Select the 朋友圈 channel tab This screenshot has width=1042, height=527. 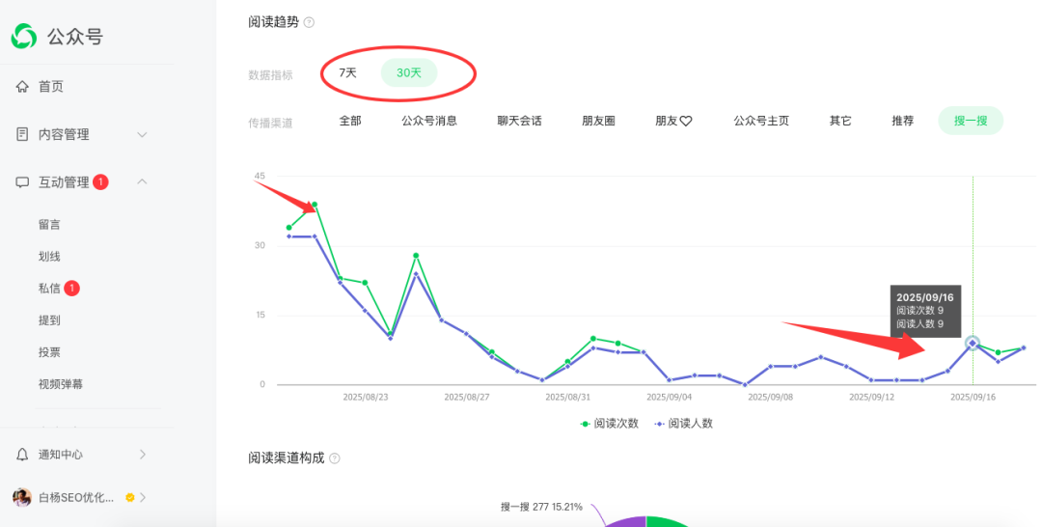(598, 121)
